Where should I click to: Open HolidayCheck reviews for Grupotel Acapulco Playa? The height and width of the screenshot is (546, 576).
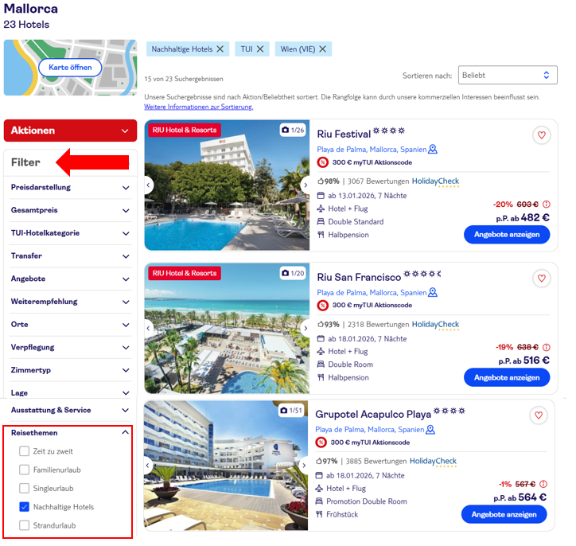(433, 461)
